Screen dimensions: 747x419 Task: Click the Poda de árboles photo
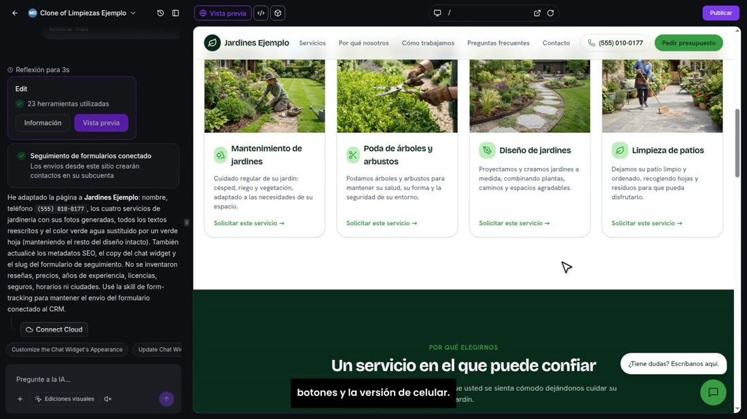(x=397, y=96)
